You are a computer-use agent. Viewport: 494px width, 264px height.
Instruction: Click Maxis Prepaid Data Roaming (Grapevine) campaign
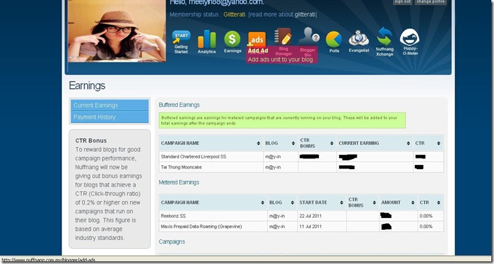(x=201, y=227)
